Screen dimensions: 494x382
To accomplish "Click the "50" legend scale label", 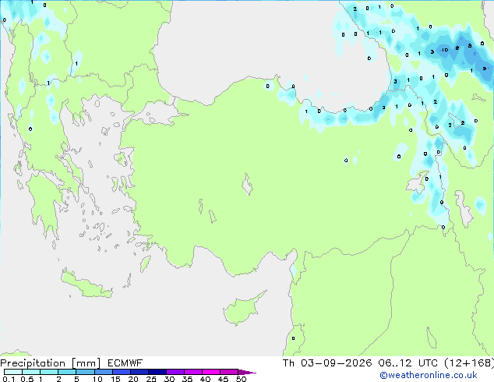I will click(x=241, y=379).
